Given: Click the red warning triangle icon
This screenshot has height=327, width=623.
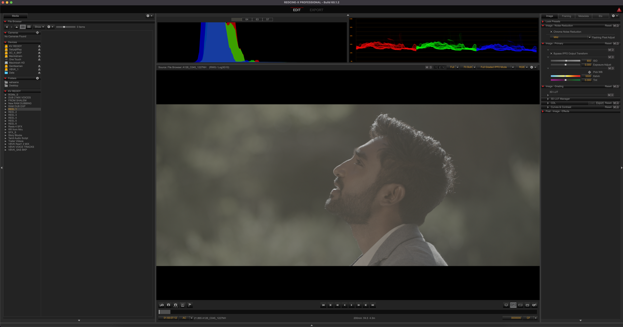Looking at the screenshot, I should pyautogui.click(x=619, y=10).
